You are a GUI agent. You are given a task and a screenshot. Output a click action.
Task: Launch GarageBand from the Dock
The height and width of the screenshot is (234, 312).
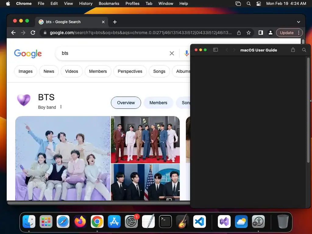click(182, 221)
